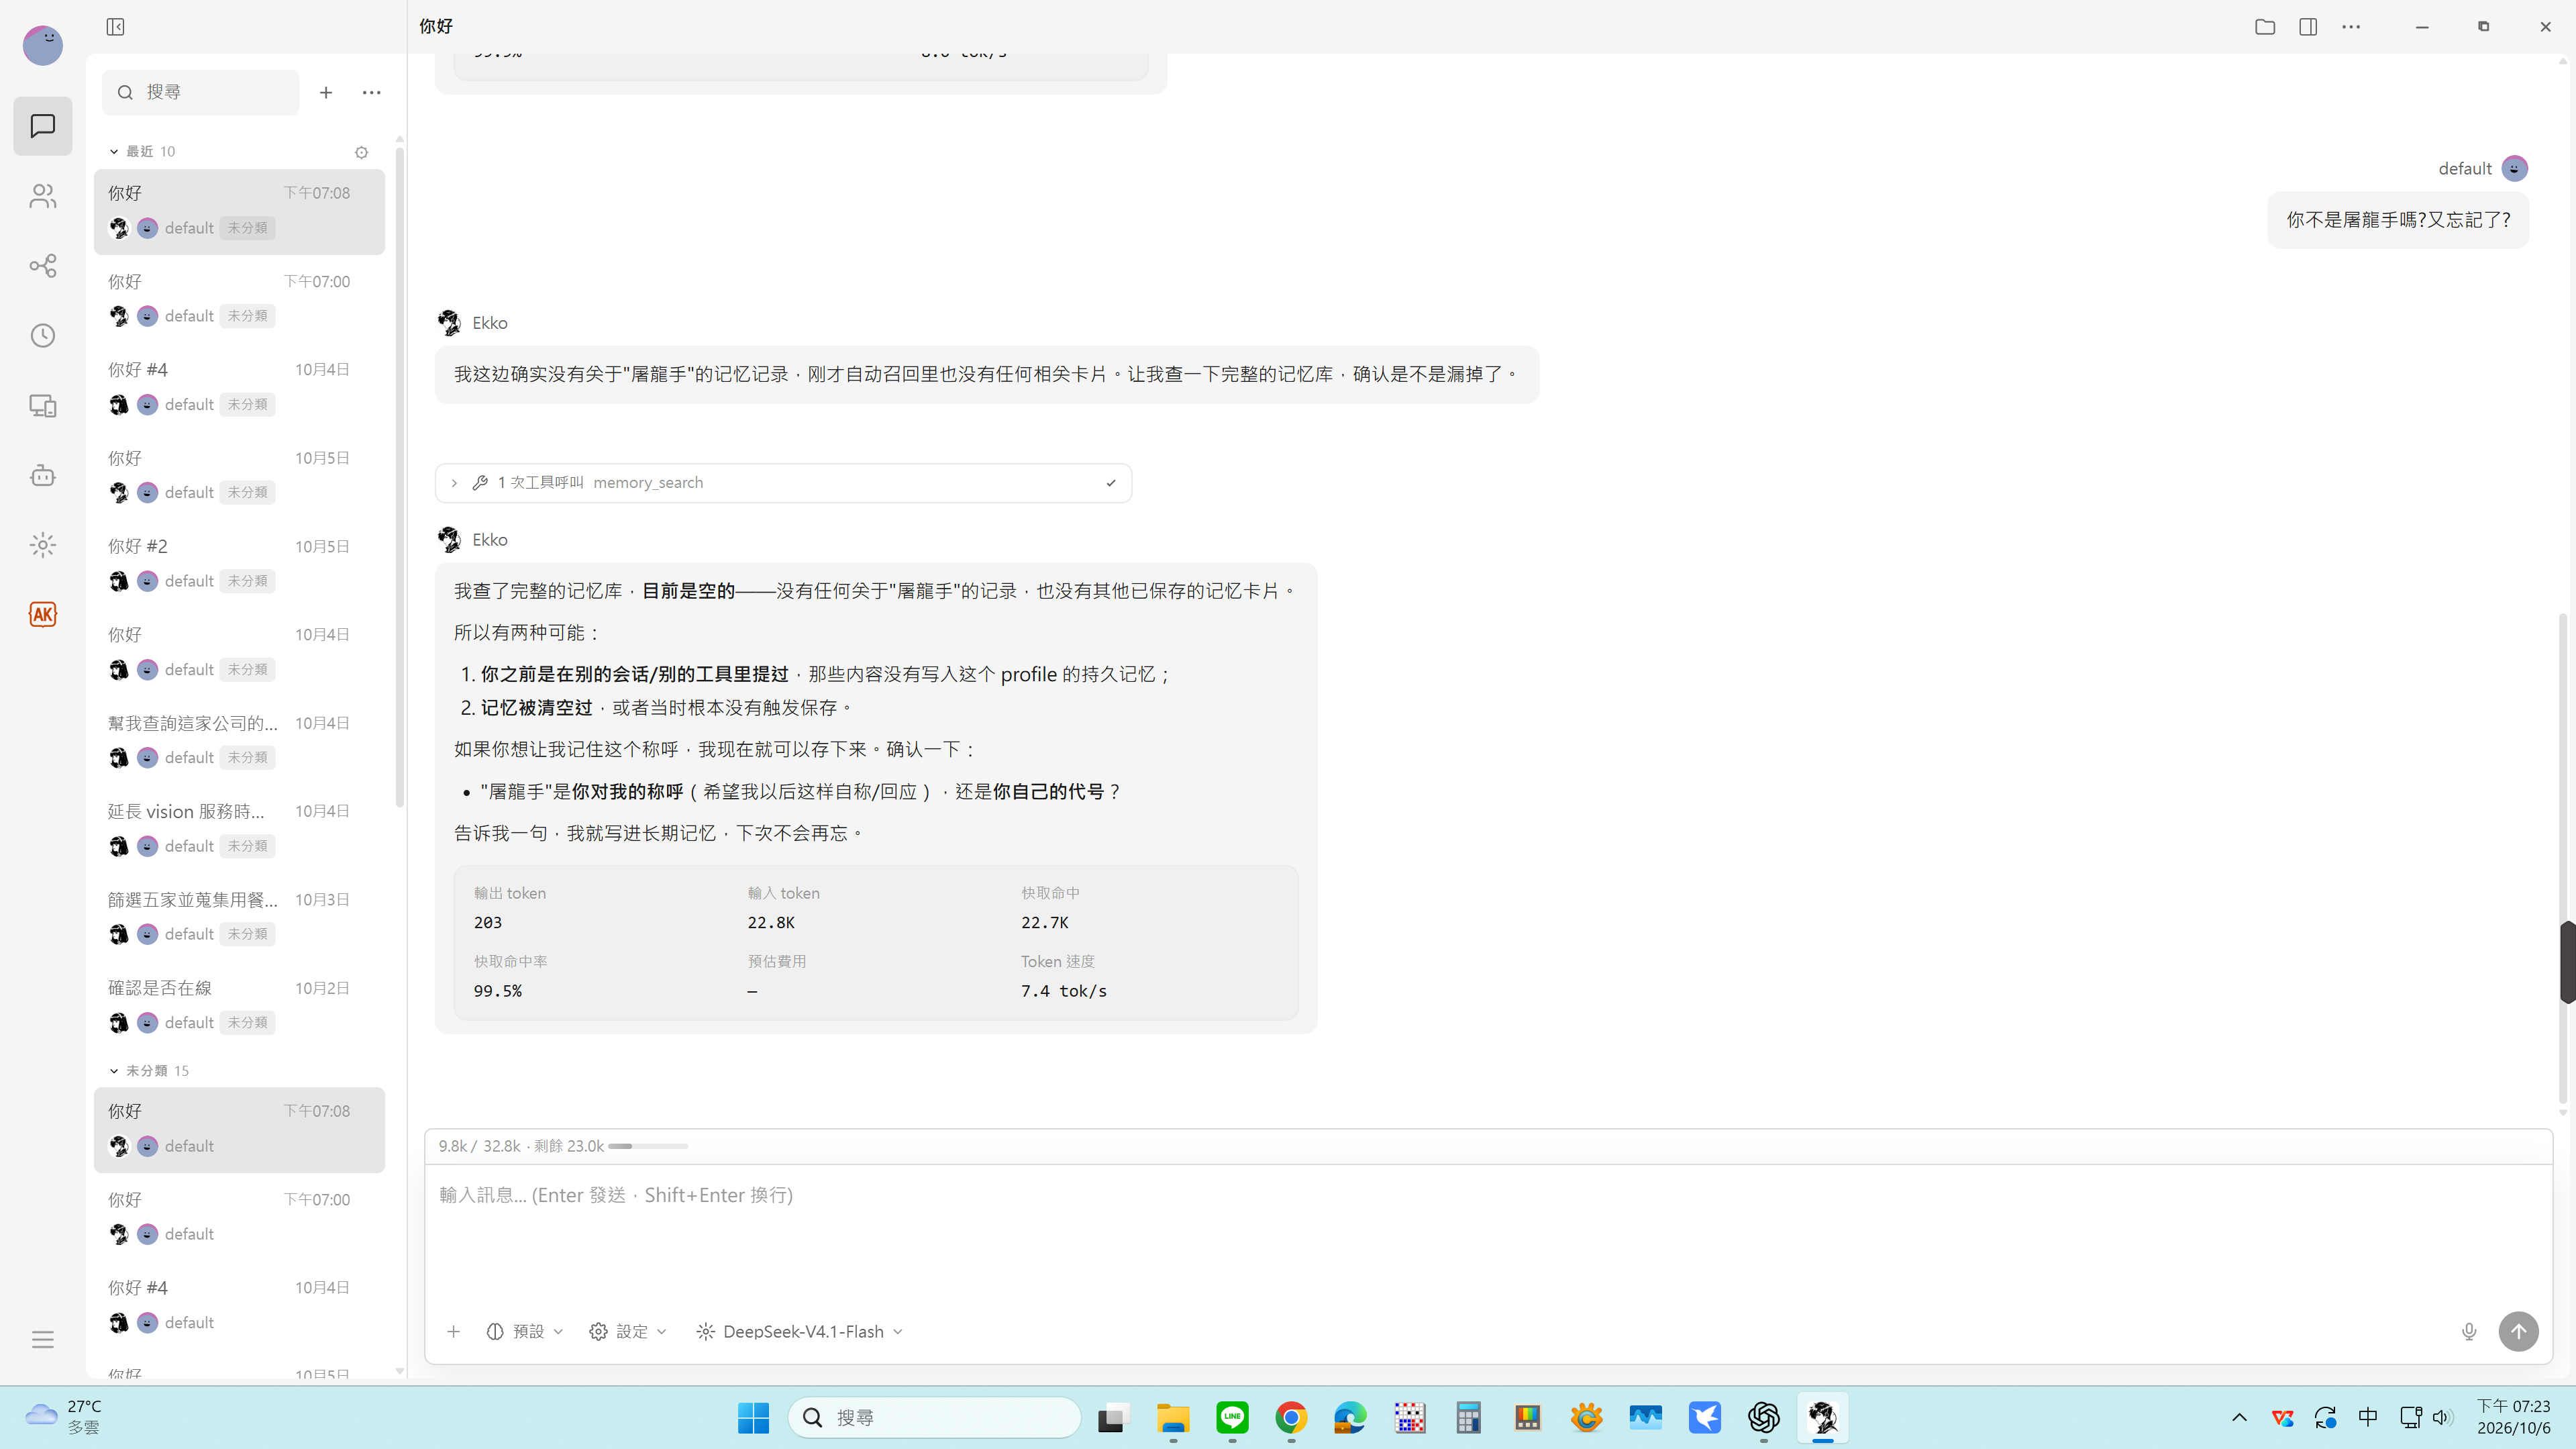
Task: Open the share nodes icon in sidebar
Action: point(42,266)
